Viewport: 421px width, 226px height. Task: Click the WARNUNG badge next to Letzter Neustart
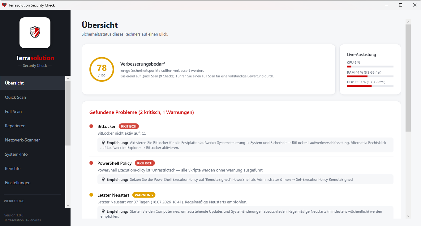click(144, 195)
